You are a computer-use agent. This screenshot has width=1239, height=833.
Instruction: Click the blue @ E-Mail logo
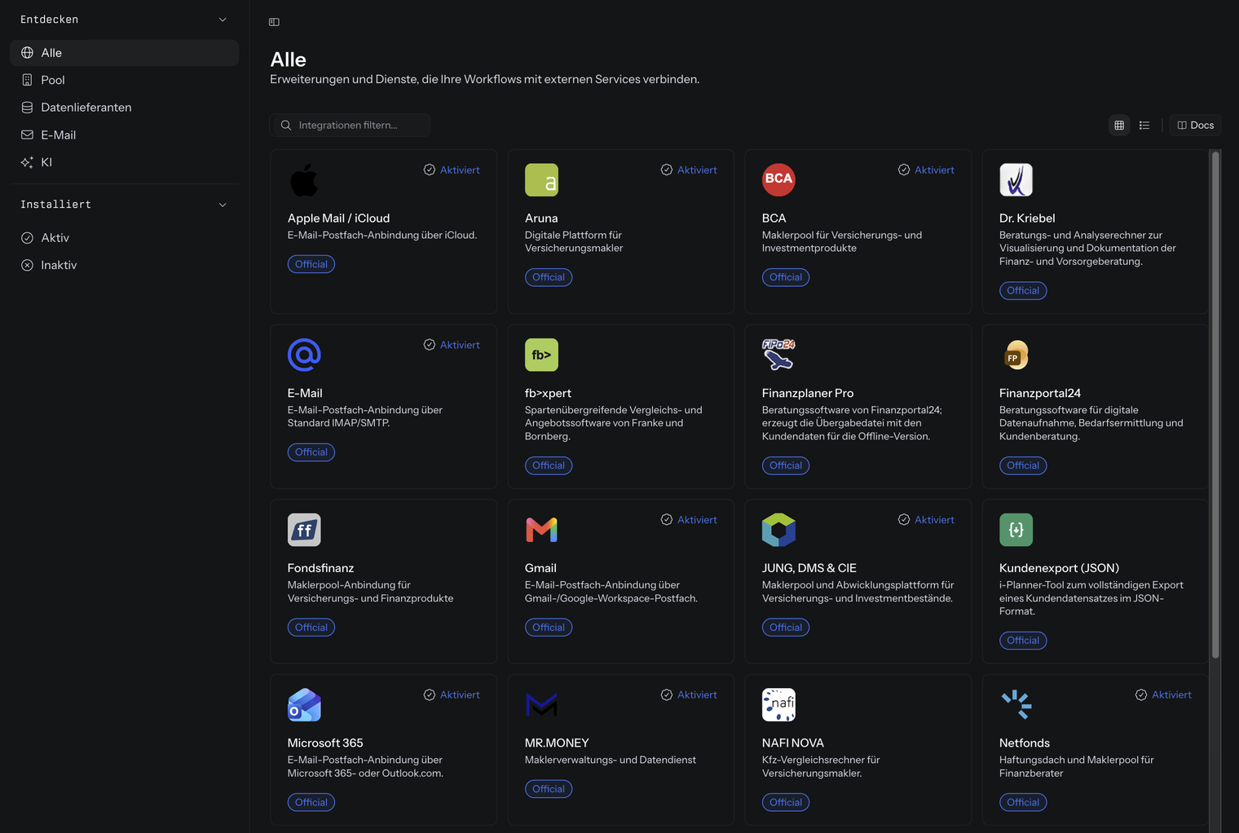[x=304, y=355]
